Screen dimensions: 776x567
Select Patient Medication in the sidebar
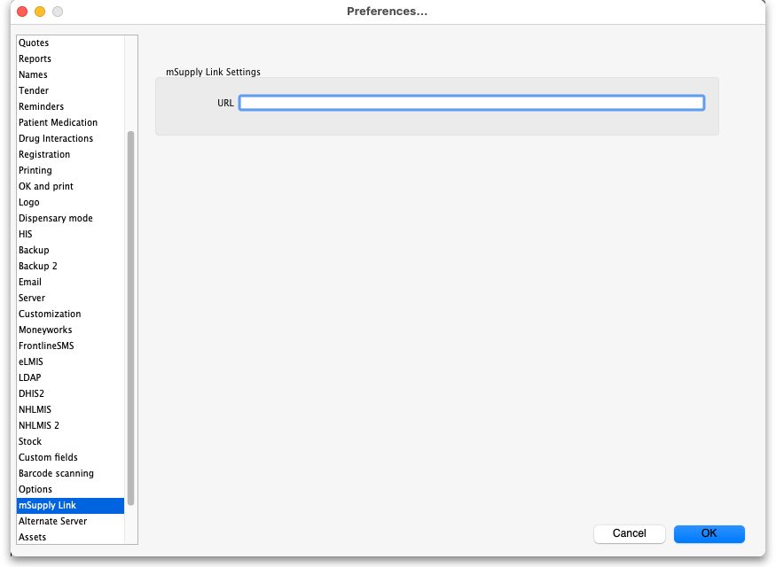coord(58,122)
